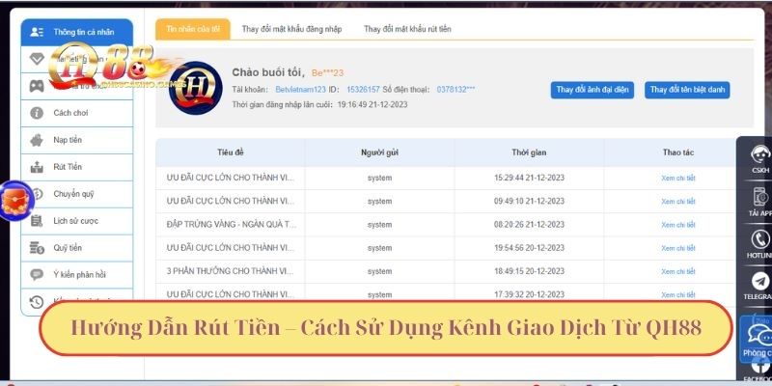
Task: Open Xem chi tiết for 19:54:56 message
Action: point(678,248)
